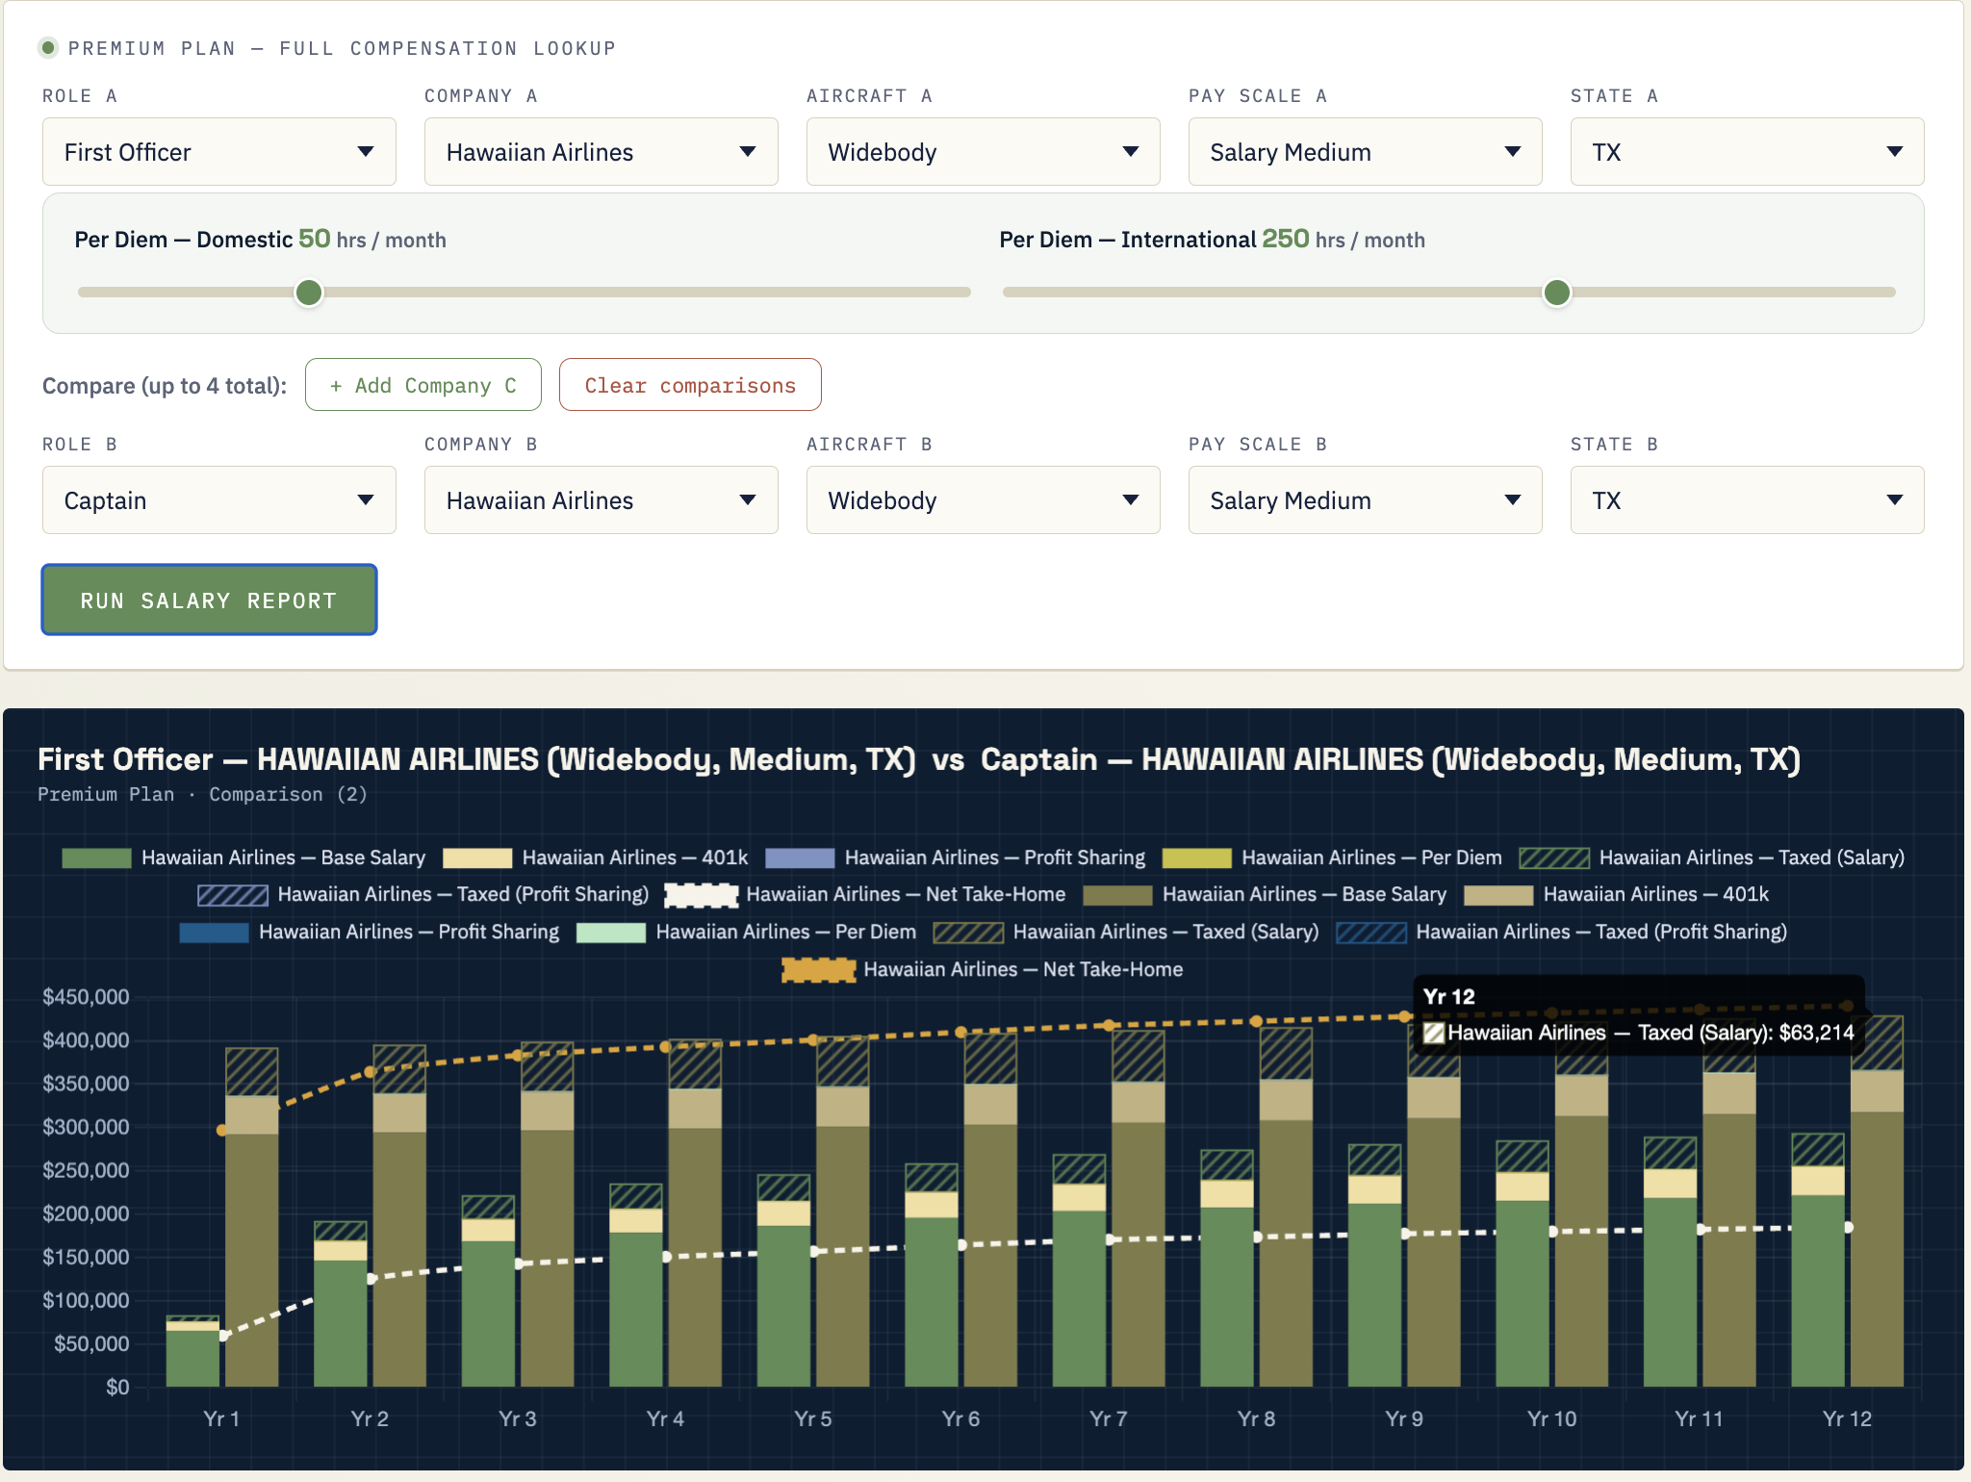Click the "$250,000" y-axis value

(x=86, y=1170)
